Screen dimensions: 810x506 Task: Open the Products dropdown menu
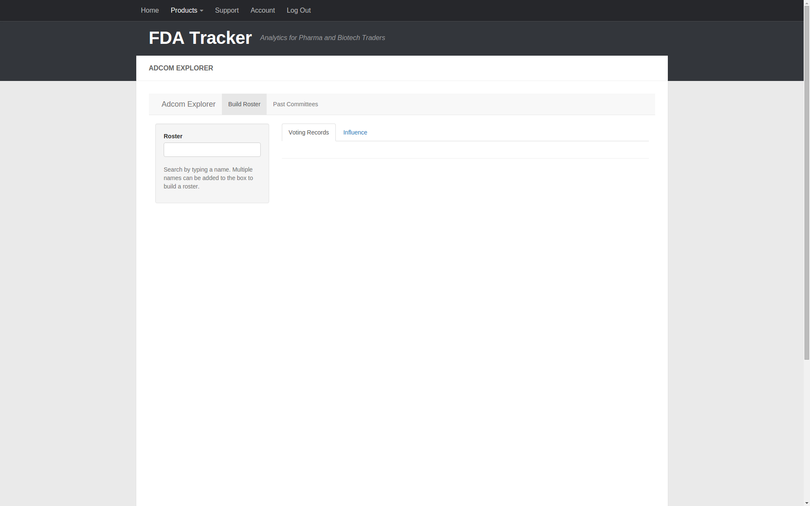pyautogui.click(x=187, y=11)
